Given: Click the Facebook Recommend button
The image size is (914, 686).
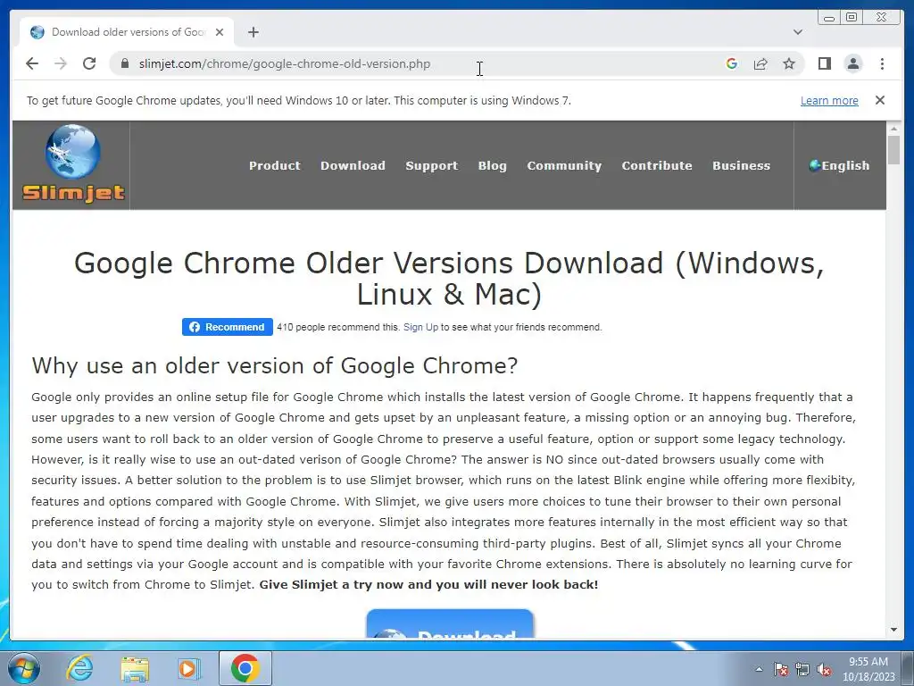Looking at the screenshot, I should (228, 327).
